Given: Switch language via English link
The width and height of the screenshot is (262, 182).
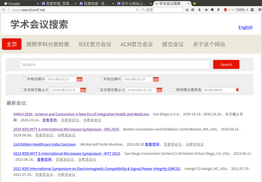Looking at the screenshot, I should [245, 27].
